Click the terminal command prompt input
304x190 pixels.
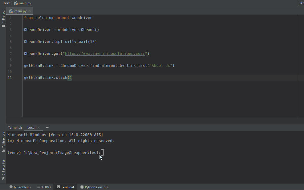point(102,153)
